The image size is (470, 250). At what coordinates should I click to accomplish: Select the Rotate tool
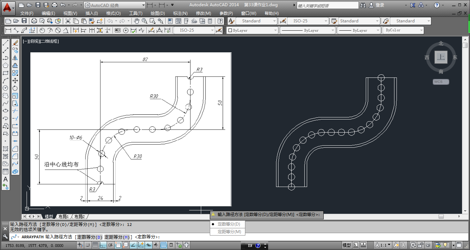pos(15,88)
